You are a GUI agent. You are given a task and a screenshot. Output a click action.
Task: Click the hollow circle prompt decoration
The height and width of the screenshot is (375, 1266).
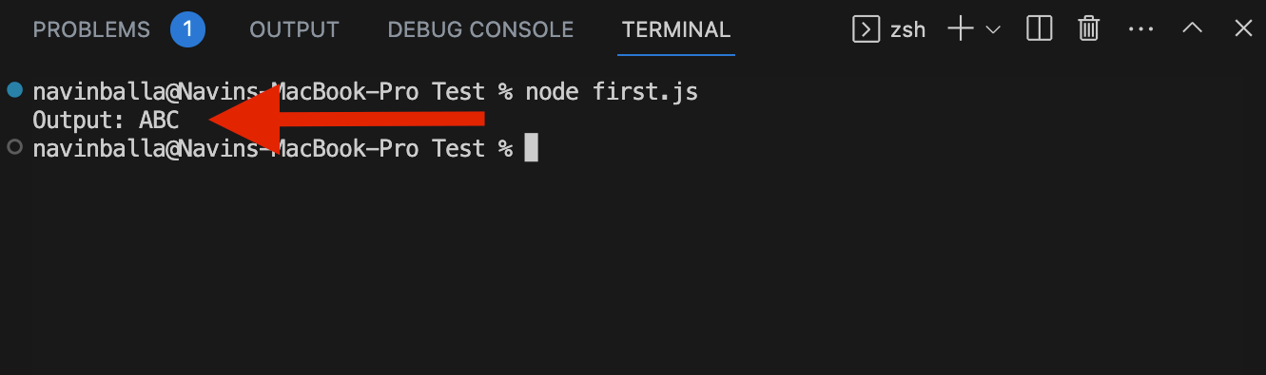click(13, 147)
